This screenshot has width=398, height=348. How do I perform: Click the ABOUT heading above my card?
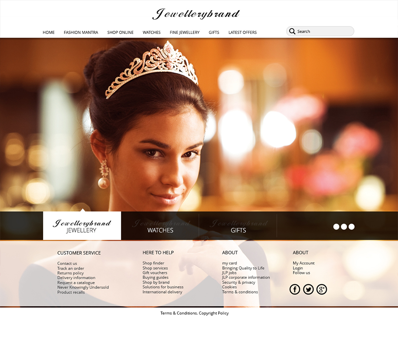click(x=230, y=253)
